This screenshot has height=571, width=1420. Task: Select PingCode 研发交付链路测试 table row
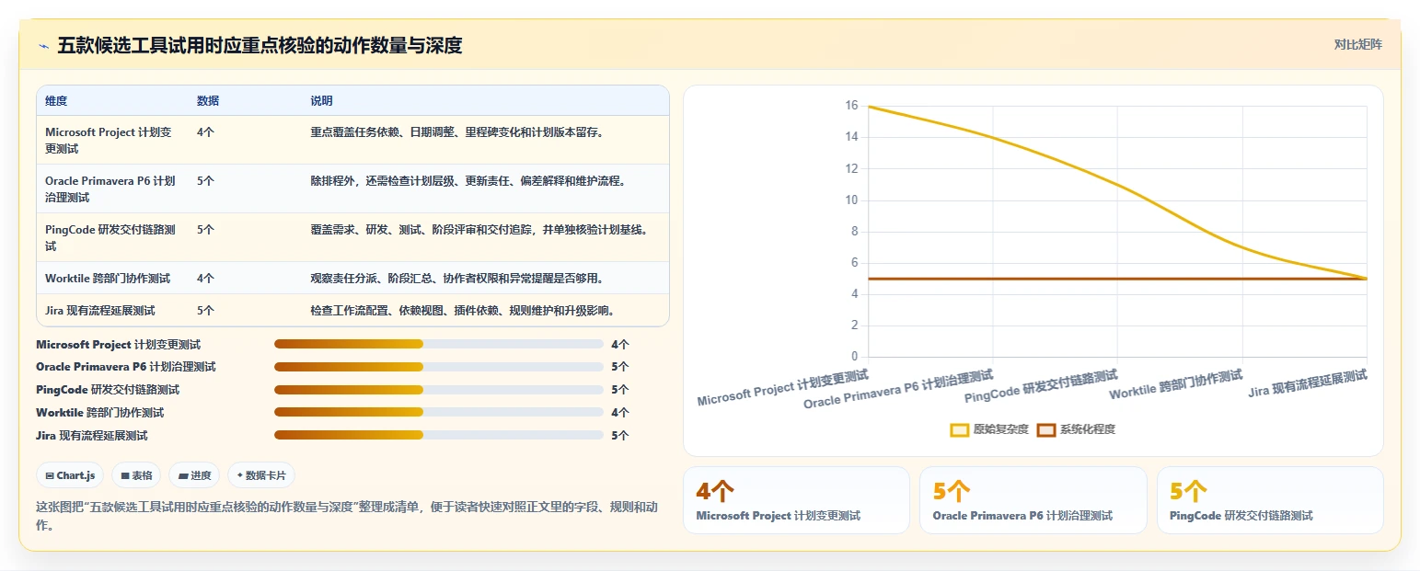point(352,237)
